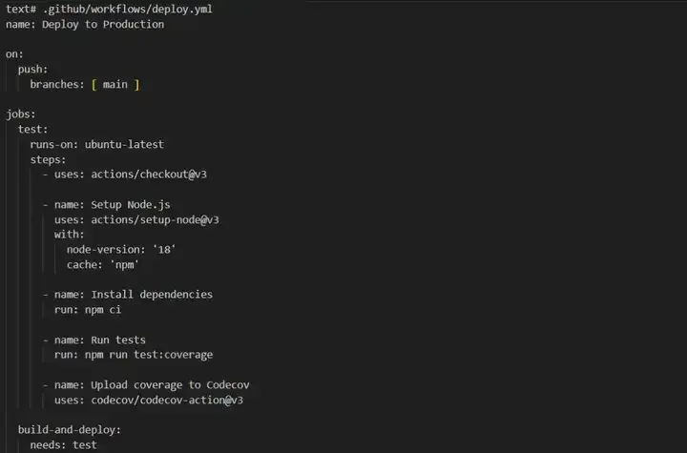The image size is (687, 453).
Task: Click the 'steps:' key
Action: click(x=48, y=159)
